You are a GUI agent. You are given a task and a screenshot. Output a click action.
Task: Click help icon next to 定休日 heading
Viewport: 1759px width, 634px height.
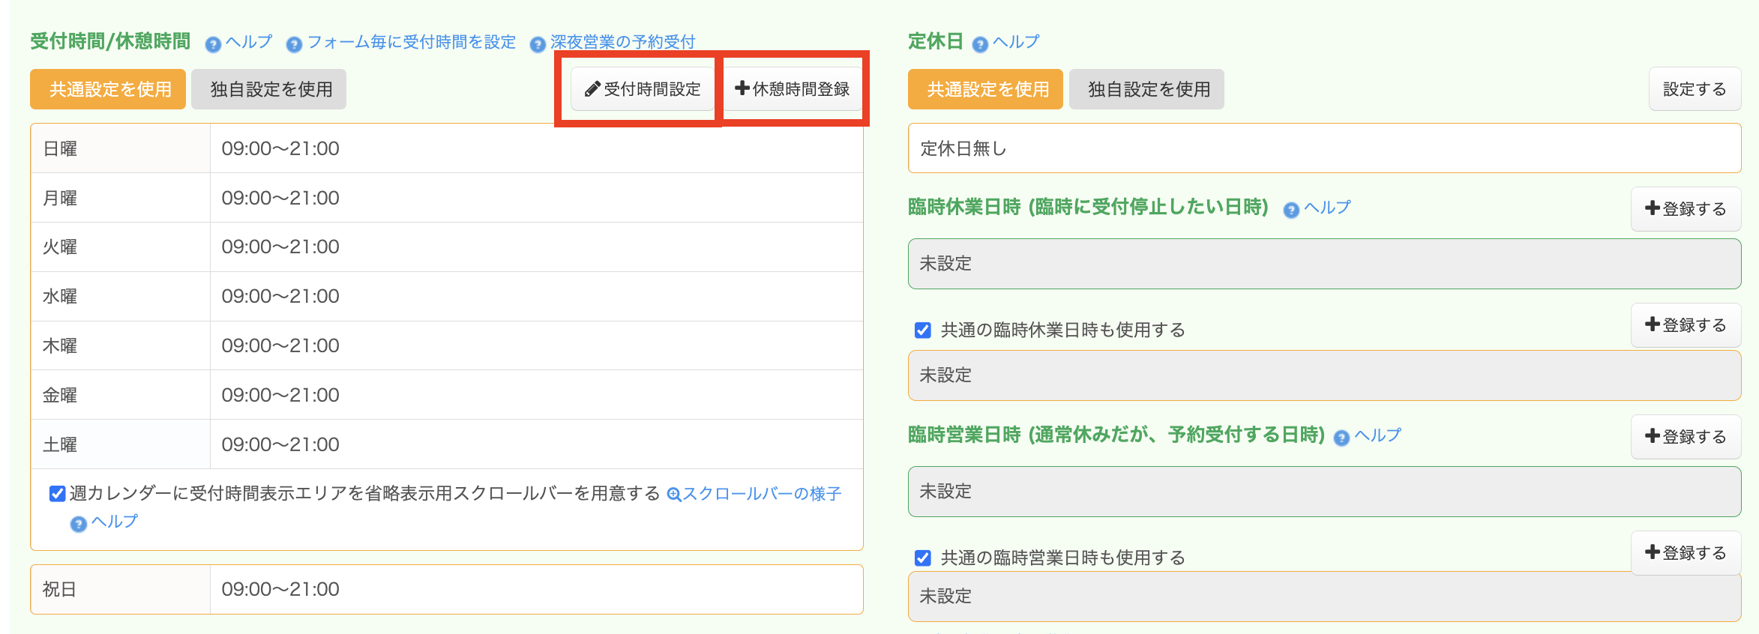(979, 44)
